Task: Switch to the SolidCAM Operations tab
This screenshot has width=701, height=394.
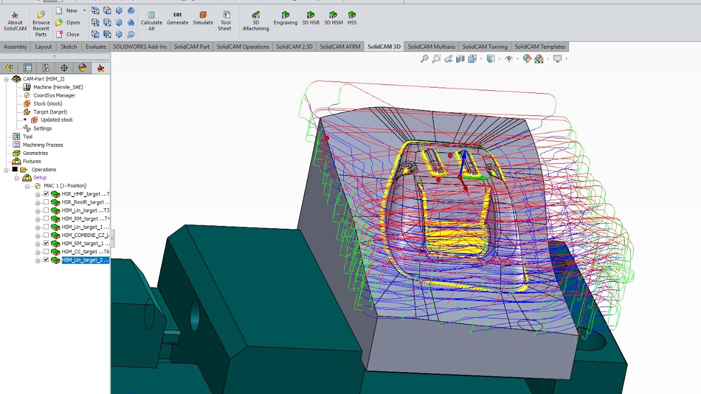Action: (x=243, y=47)
